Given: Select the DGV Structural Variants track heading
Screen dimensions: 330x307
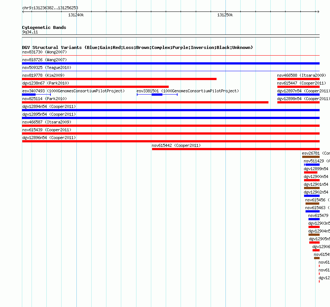Looking at the screenshot, I should (x=138, y=47).
